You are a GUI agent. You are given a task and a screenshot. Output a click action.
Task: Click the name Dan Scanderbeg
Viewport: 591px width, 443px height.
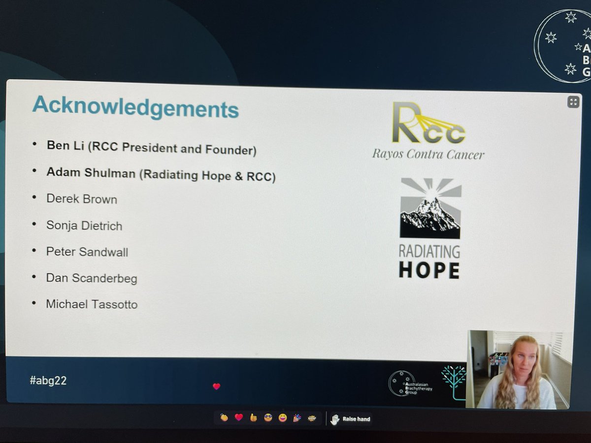point(92,278)
